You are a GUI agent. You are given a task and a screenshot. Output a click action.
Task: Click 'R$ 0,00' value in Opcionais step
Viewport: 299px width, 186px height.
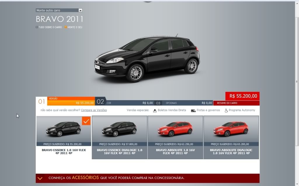click(207, 103)
